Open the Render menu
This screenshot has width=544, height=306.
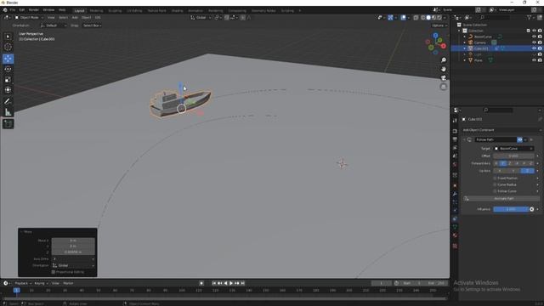coord(34,10)
